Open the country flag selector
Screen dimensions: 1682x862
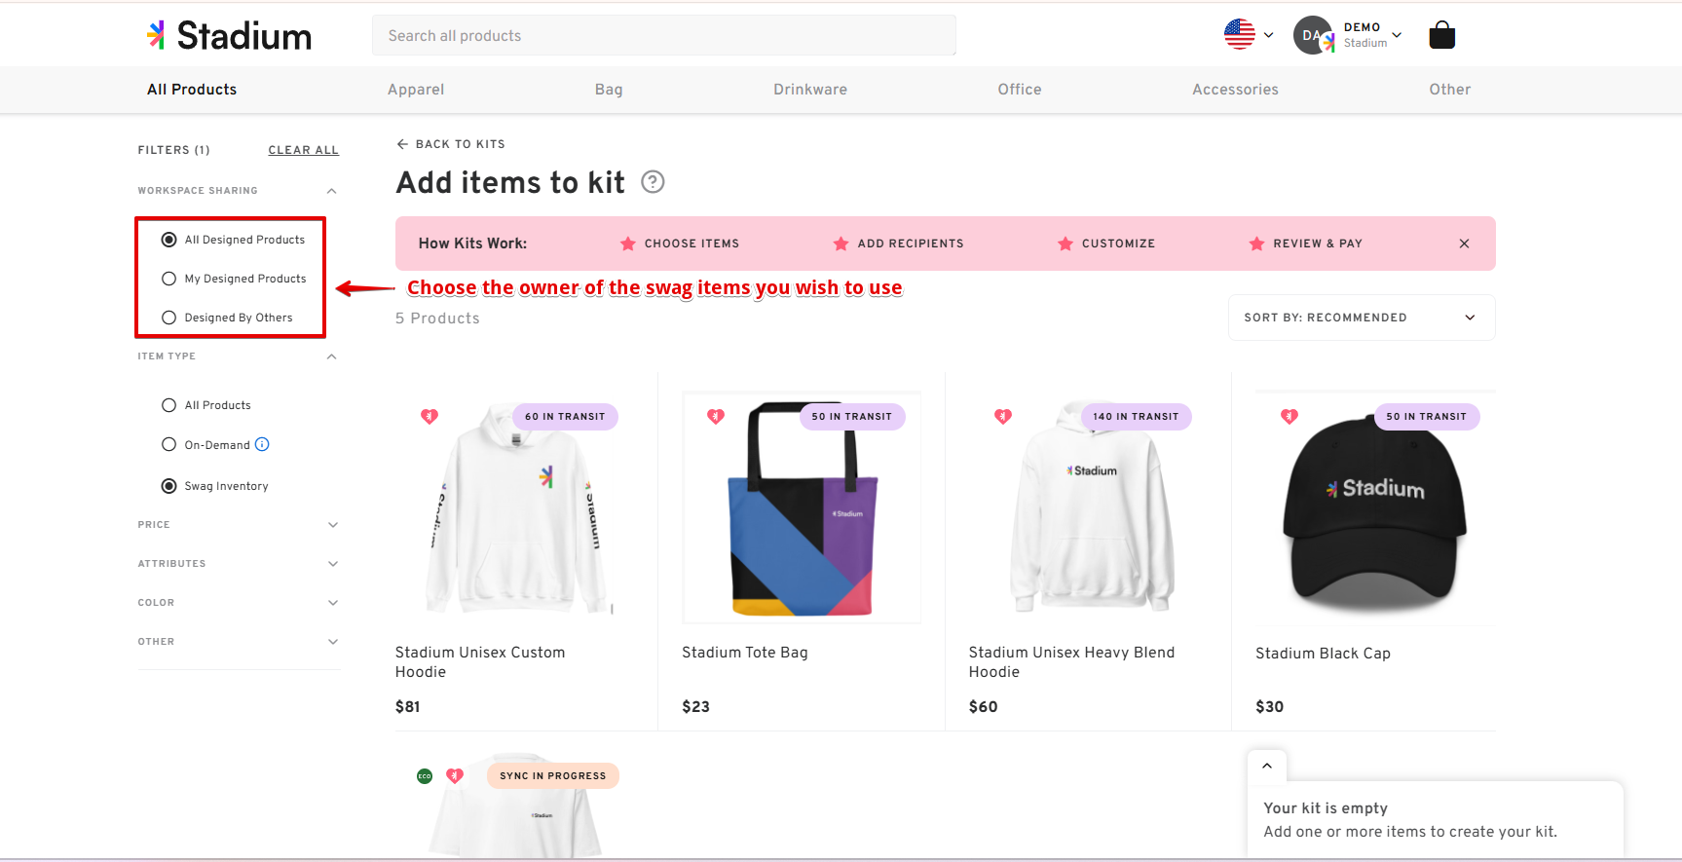click(x=1249, y=35)
